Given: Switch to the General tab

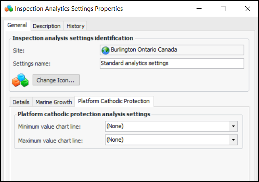Looking at the screenshot, I should 17,25.
